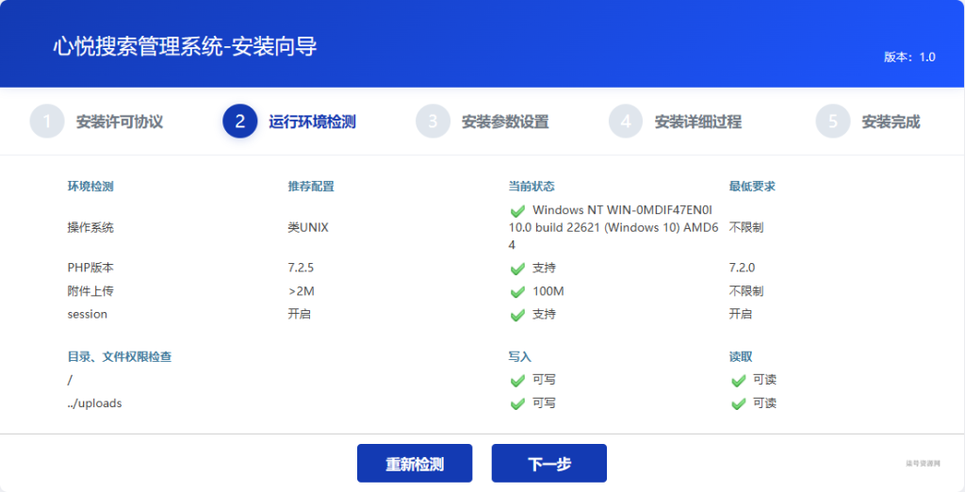Viewport: 965px width, 492px height.
Task: Click the 读取 column header
Action: [x=741, y=356]
